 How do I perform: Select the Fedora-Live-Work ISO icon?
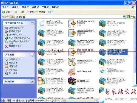42,62
